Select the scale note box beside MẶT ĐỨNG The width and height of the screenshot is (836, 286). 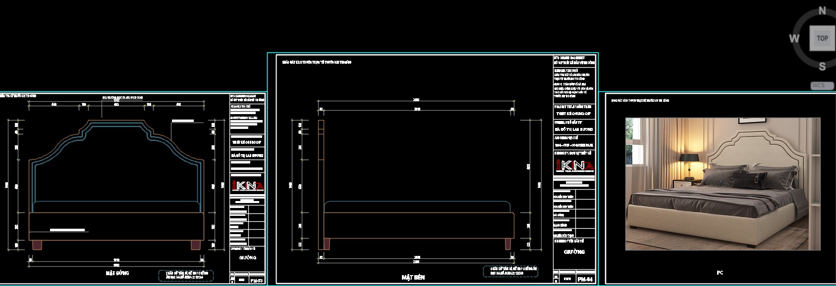(186, 276)
